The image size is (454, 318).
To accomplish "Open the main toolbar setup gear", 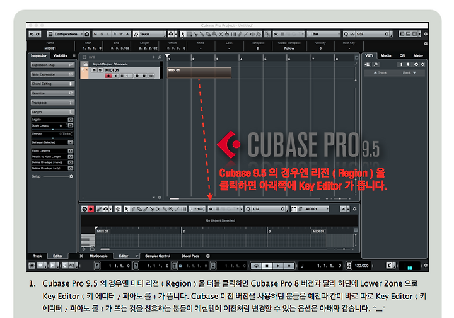I will 426,34.
